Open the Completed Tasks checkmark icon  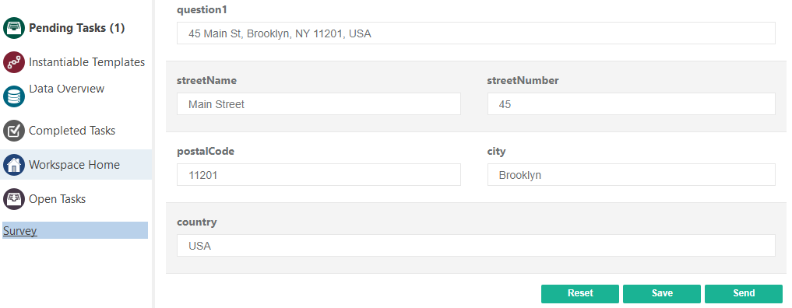(x=14, y=131)
